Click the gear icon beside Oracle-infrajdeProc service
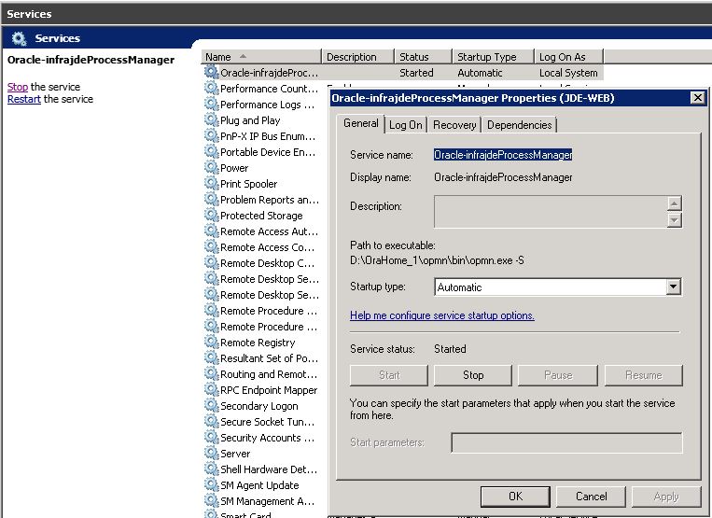Image resolution: width=712 pixels, height=518 pixels. 211,72
